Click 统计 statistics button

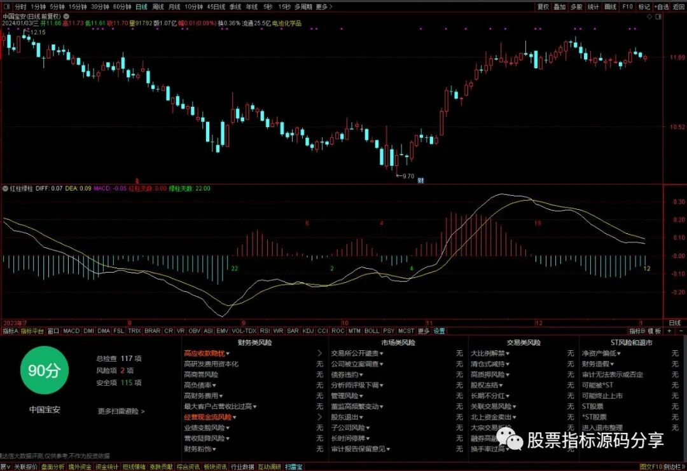point(593,7)
